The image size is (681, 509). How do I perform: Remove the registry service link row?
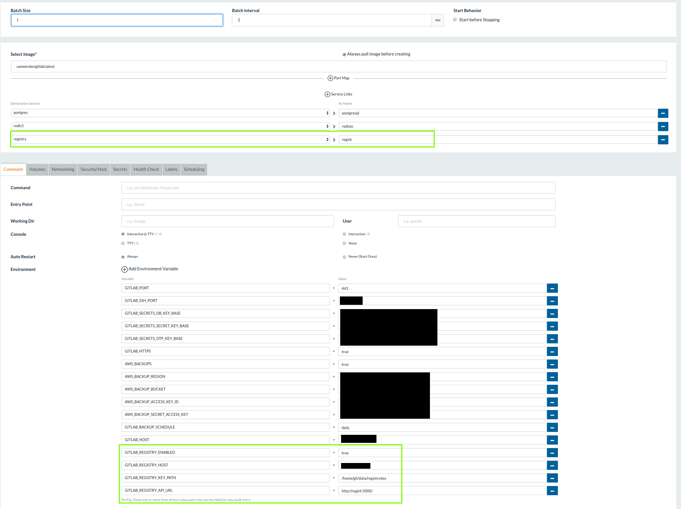[x=663, y=140]
